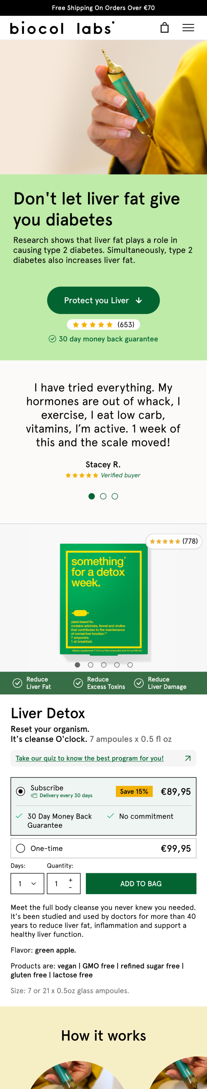Click the 778 reviews star rating badge

pyautogui.click(x=174, y=541)
